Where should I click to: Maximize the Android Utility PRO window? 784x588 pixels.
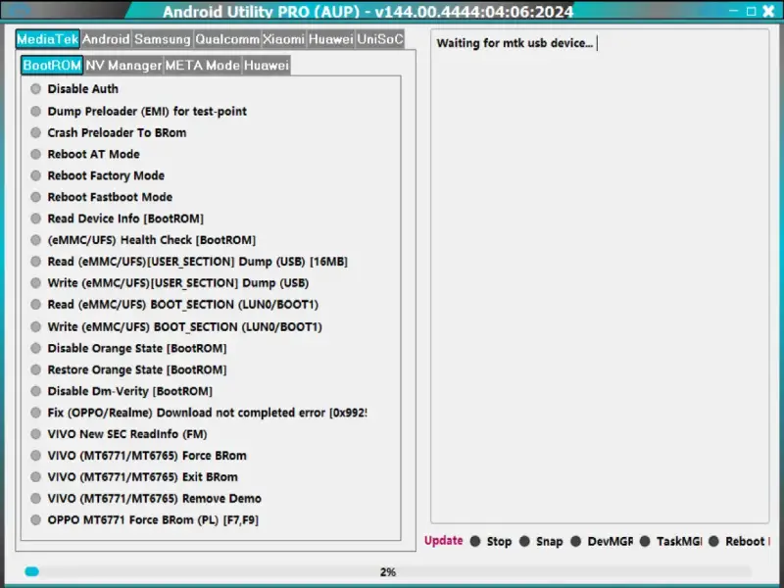[751, 11]
